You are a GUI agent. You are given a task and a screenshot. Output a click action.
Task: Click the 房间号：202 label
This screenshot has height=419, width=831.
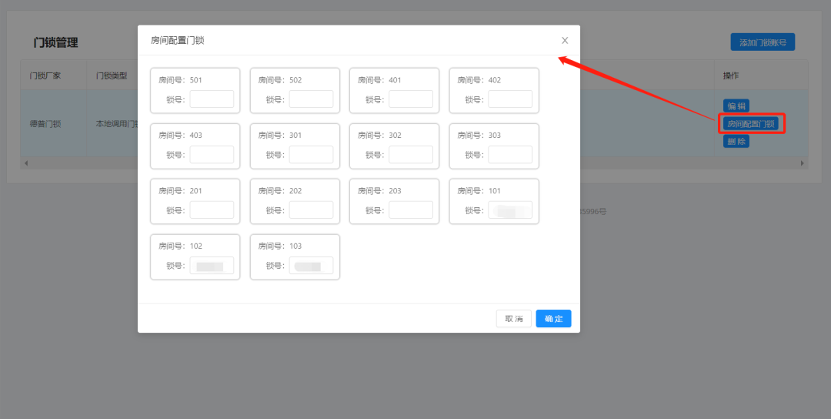[280, 191]
